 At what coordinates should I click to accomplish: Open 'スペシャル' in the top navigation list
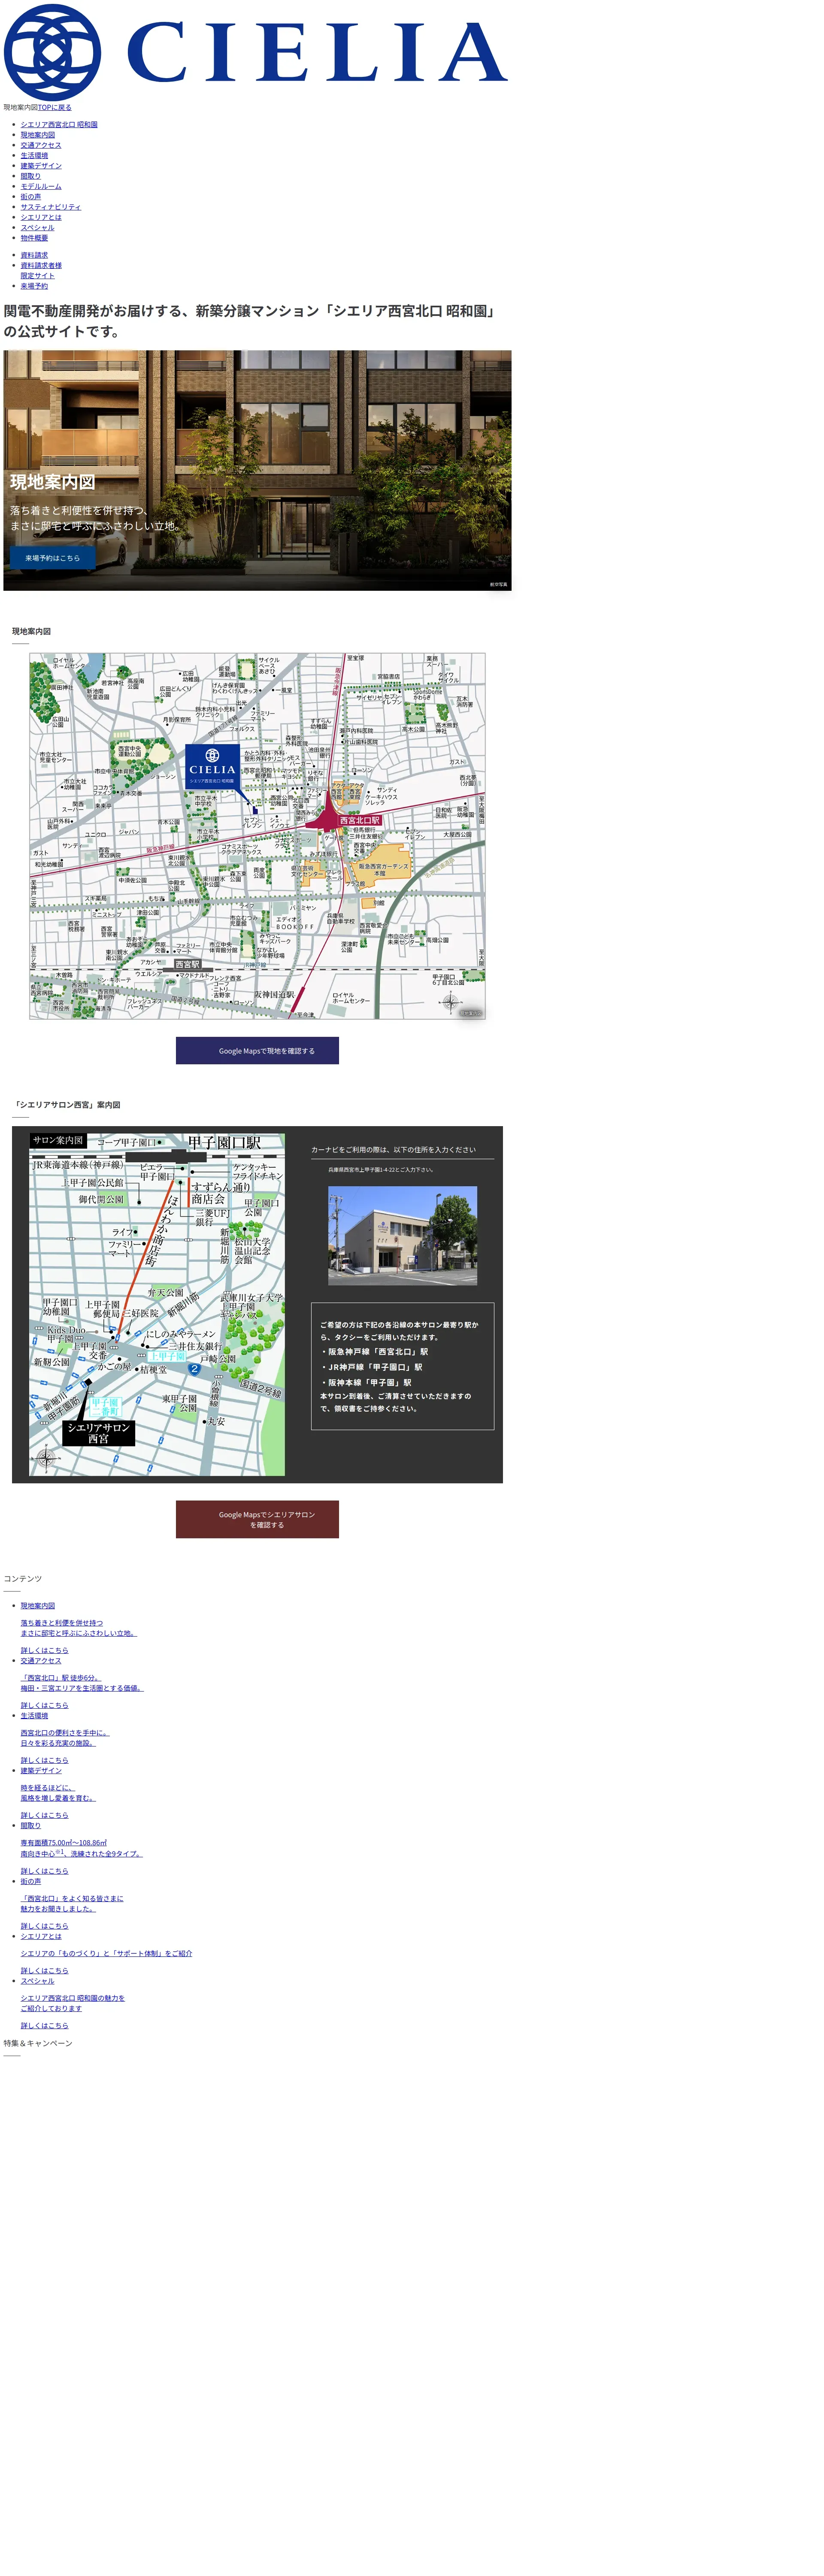[38, 228]
